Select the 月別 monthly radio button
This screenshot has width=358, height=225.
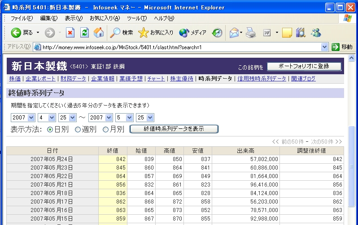pyautogui.click(x=105, y=130)
